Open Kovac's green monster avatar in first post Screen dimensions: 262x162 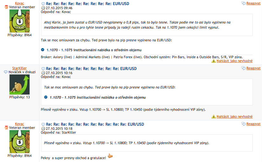(19, 21)
